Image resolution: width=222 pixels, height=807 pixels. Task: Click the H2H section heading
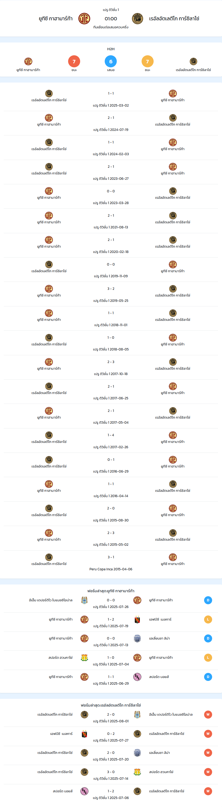[111, 49]
